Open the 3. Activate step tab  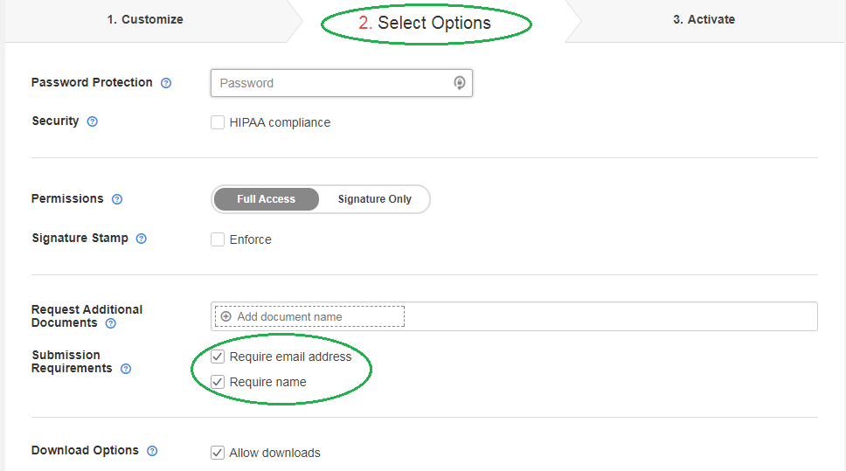704,19
